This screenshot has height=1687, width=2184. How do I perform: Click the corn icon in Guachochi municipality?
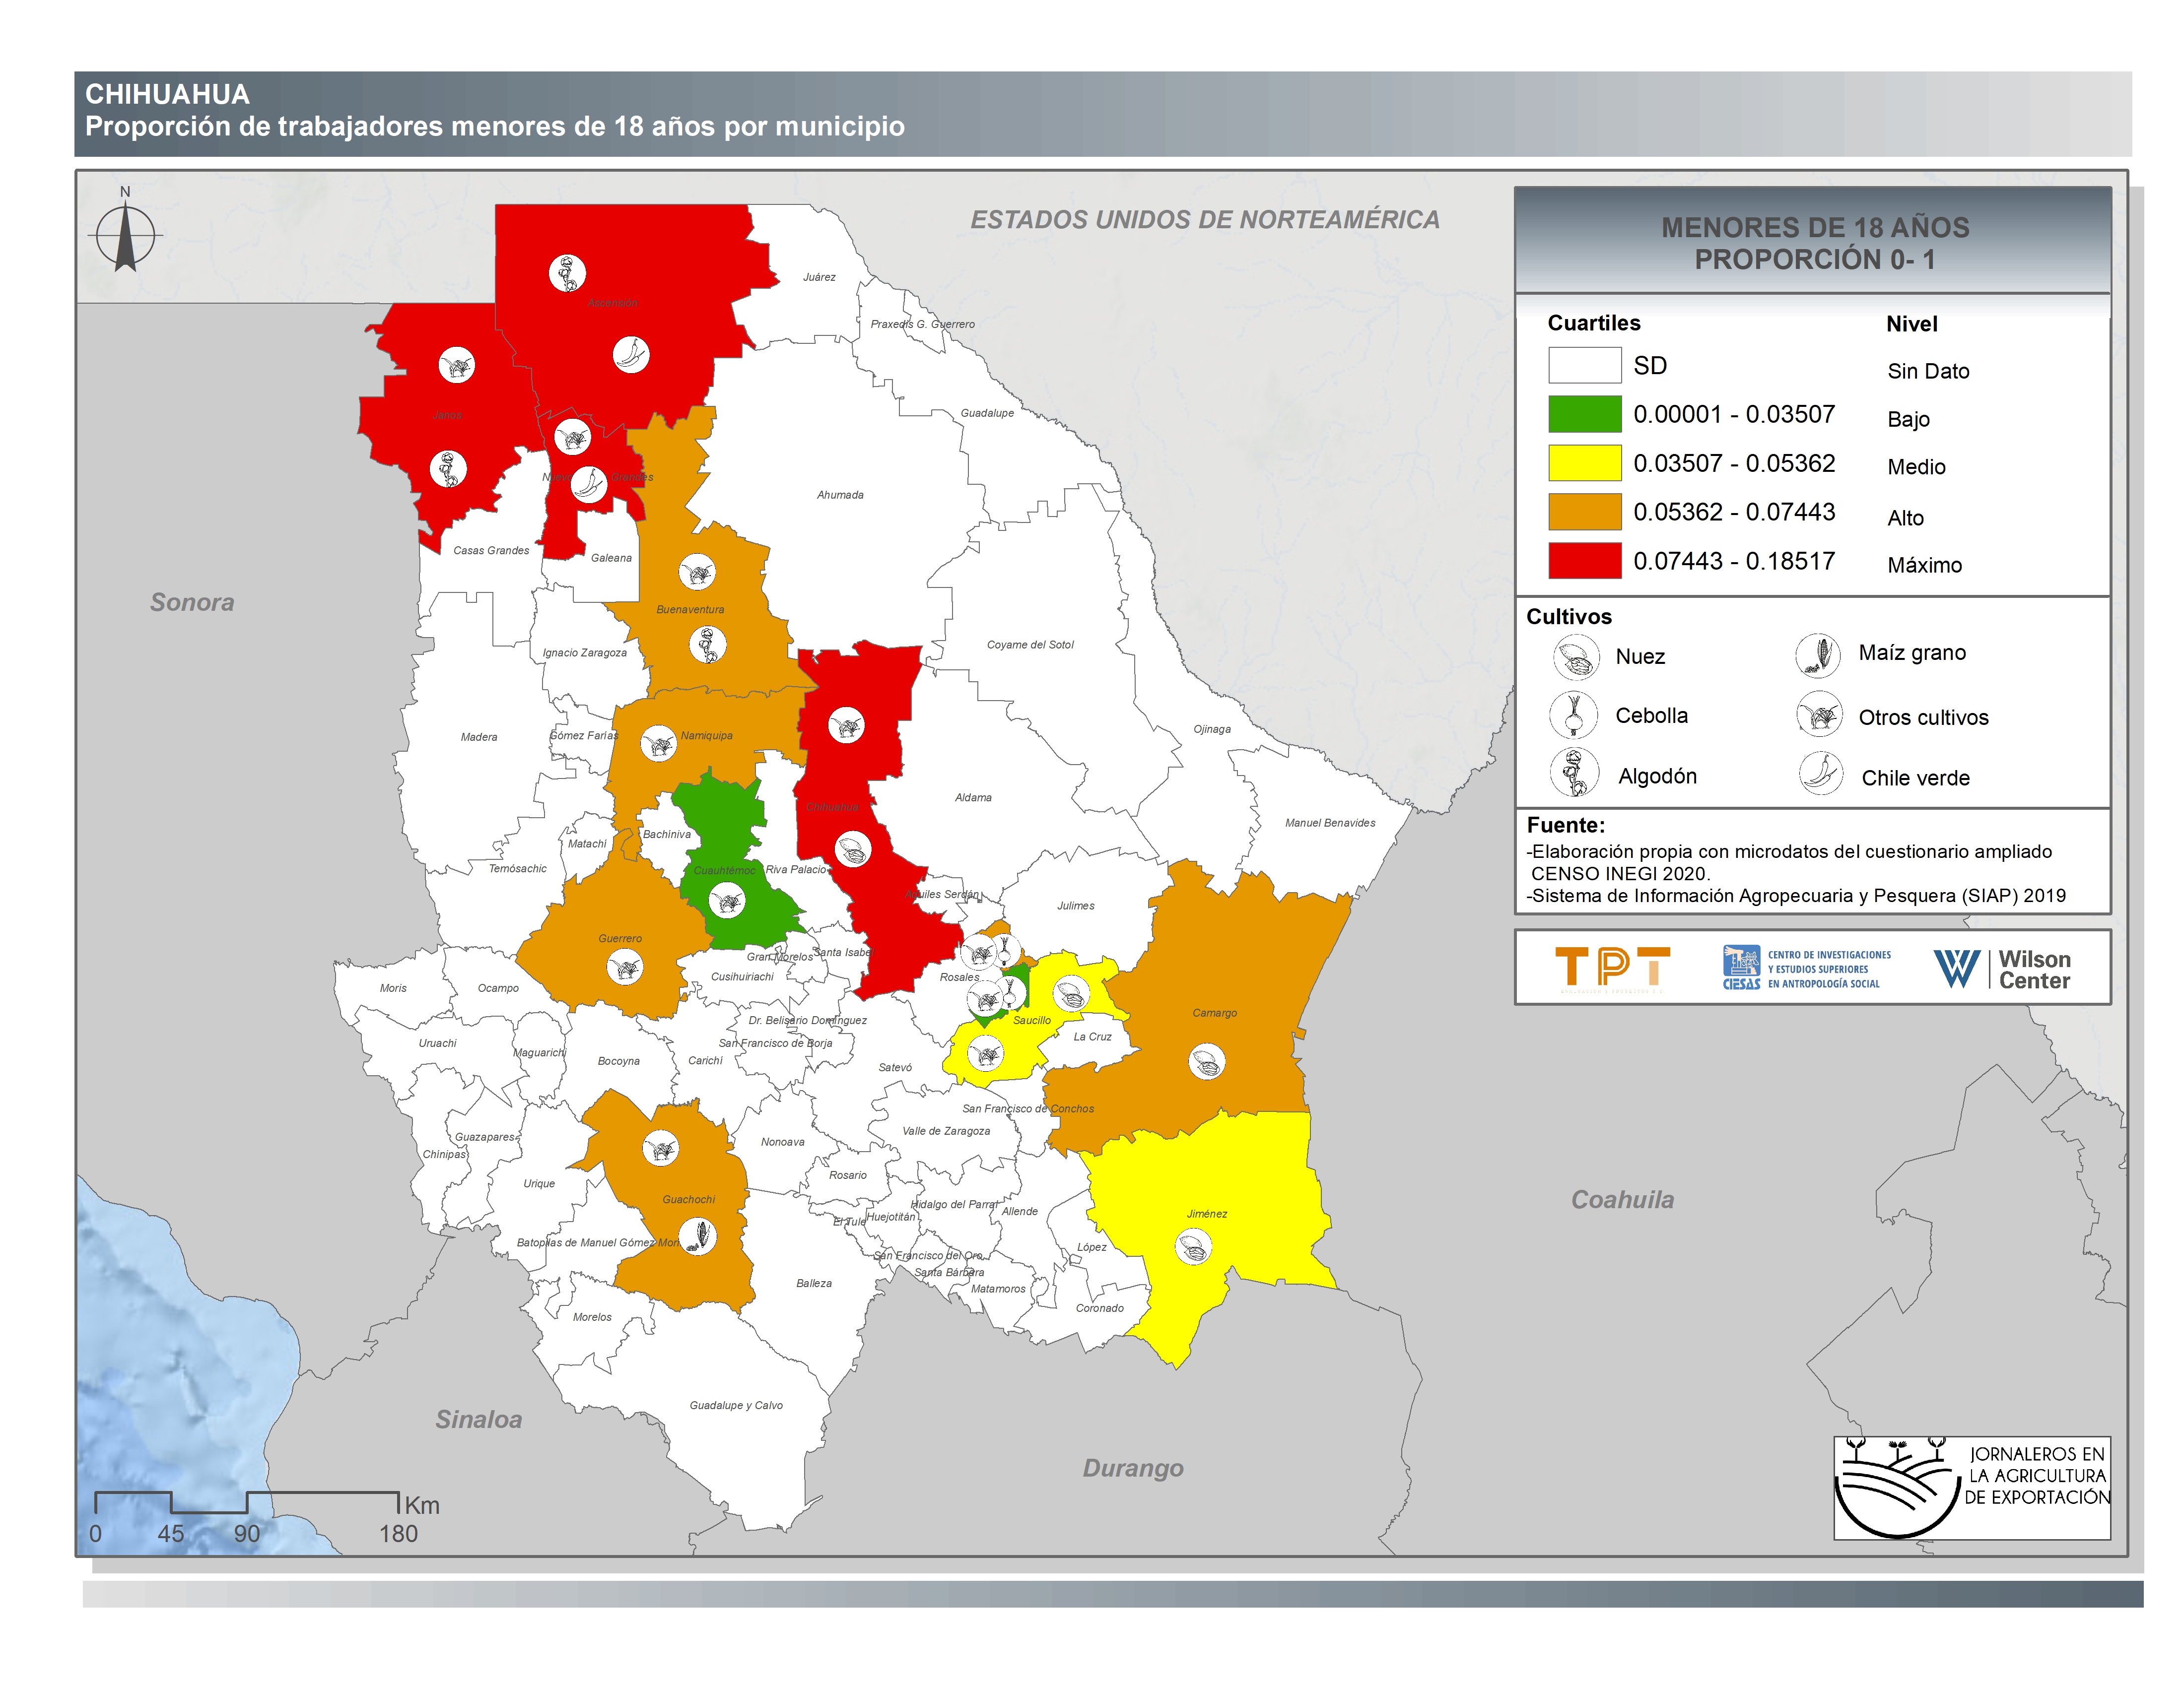(698, 1236)
